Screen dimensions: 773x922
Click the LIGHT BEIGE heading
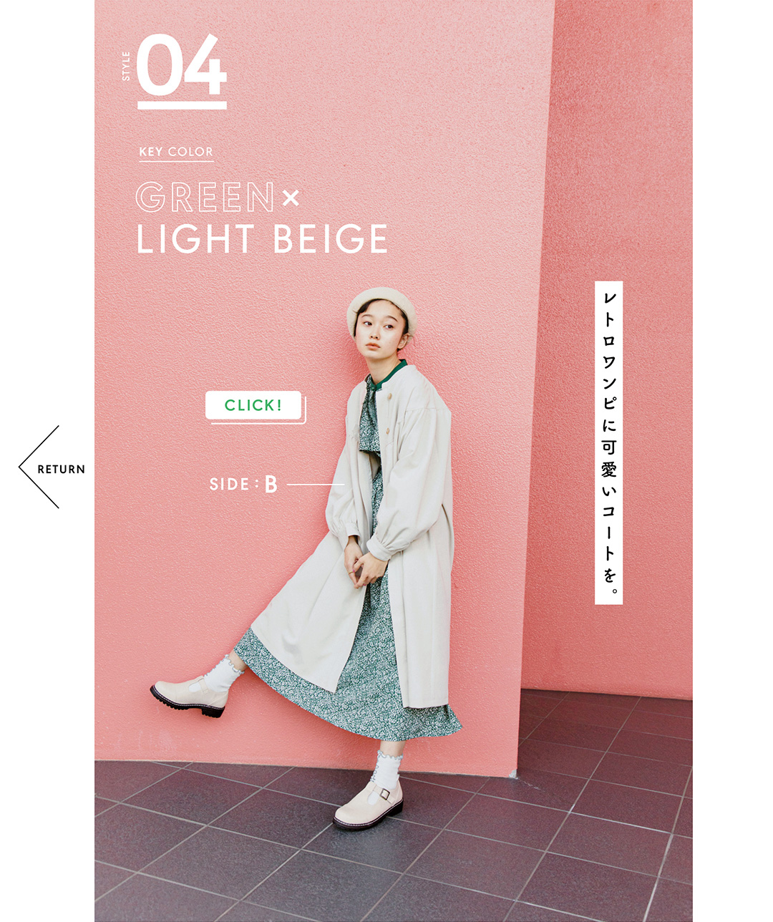pyautogui.click(x=262, y=239)
